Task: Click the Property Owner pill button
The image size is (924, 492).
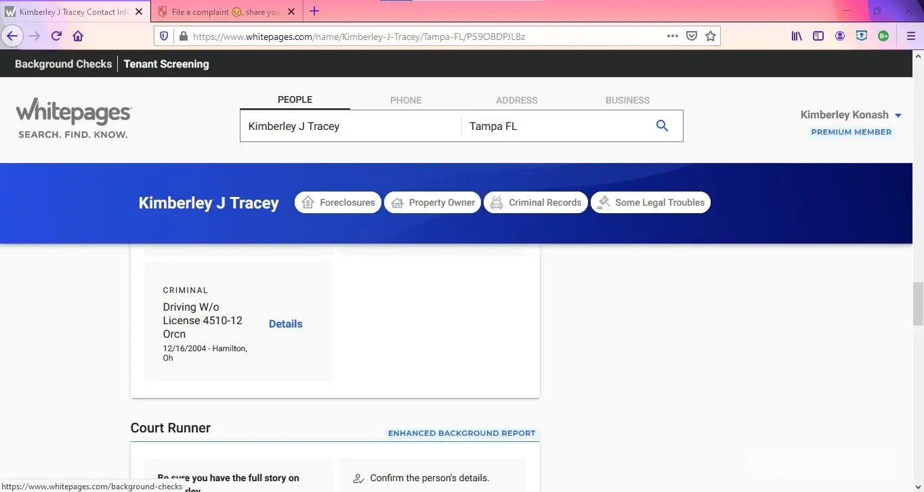Action: 433,202
